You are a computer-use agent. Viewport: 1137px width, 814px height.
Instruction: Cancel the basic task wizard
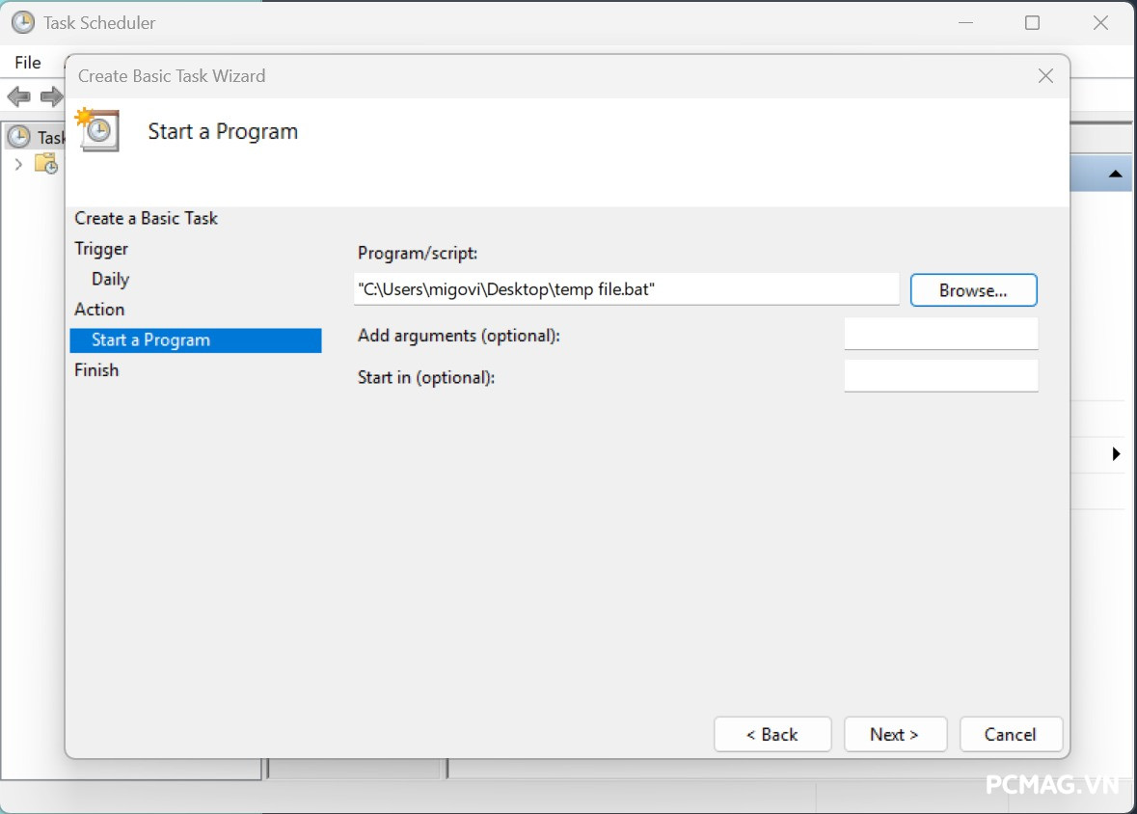pyautogui.click(x=1010, y=735)
